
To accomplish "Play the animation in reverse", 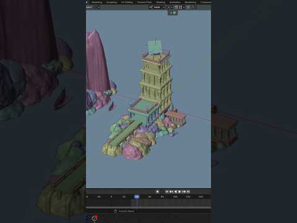I will pyautogui.click(x=176, y=191).
